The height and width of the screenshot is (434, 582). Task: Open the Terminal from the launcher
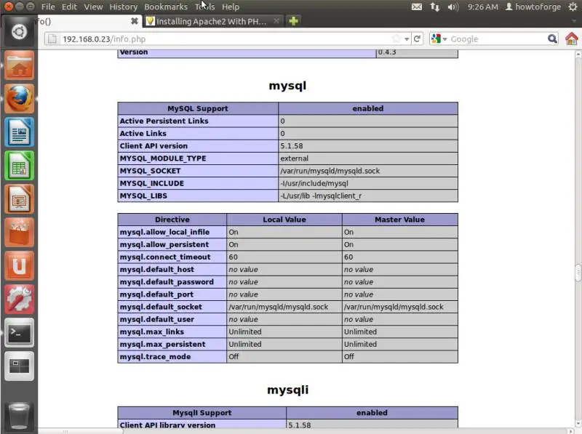point(20,333)
